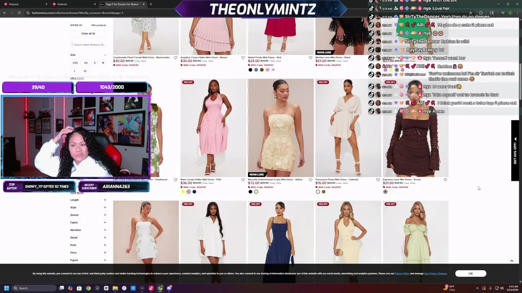
Task: Search within Women's Dresses field
Action: [88, 45]
